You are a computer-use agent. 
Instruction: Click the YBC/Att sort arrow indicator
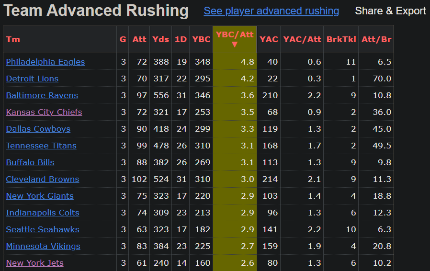tap(235, 45)
